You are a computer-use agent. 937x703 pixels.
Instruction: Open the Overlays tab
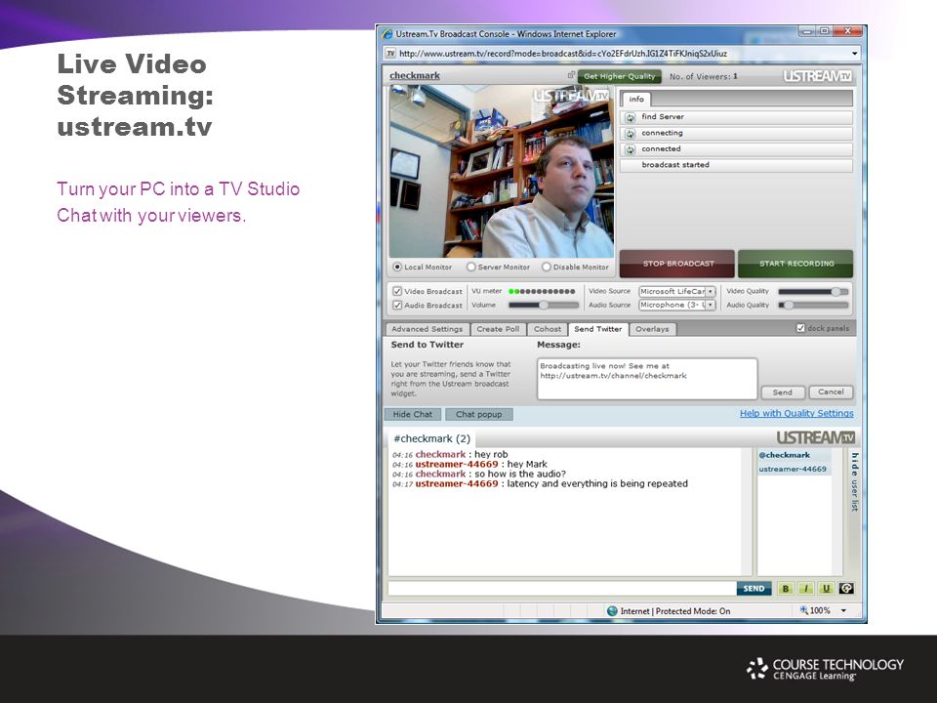(652, 329)
